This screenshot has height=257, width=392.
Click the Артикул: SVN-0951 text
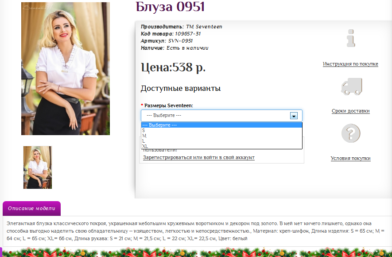tap(167, 41)
